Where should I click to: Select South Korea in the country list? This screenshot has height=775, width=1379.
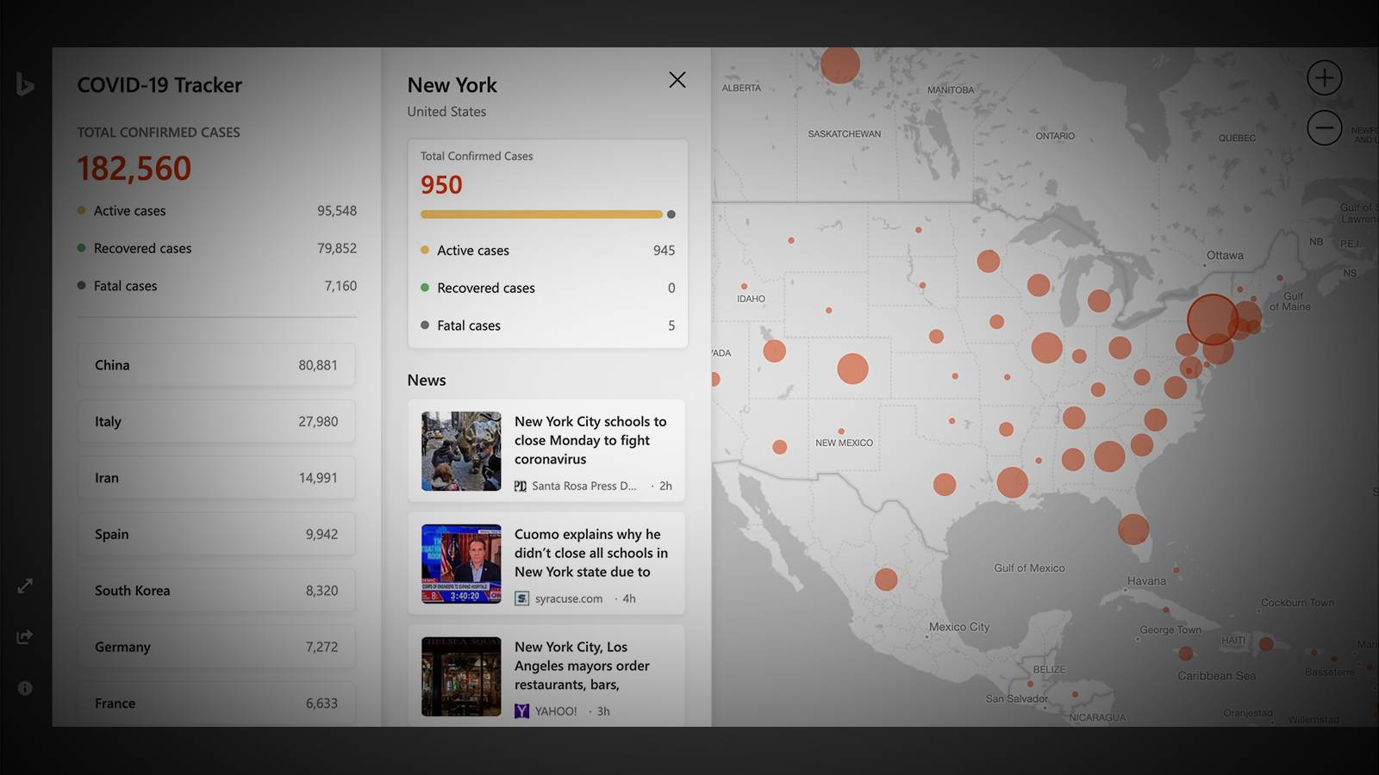point(216,591)
